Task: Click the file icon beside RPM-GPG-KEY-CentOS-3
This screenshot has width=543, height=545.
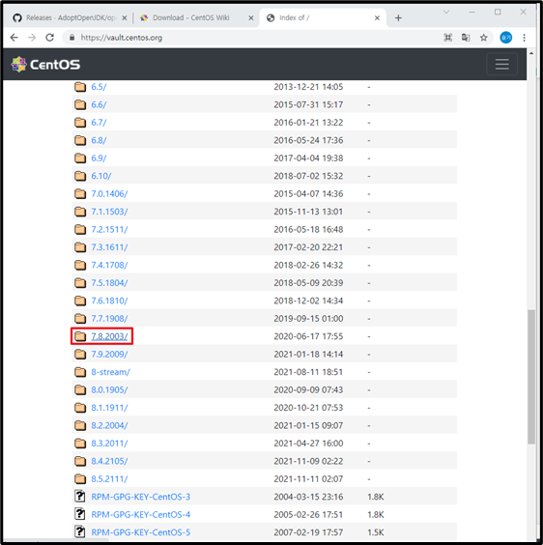Action: [x=80, y=497]
